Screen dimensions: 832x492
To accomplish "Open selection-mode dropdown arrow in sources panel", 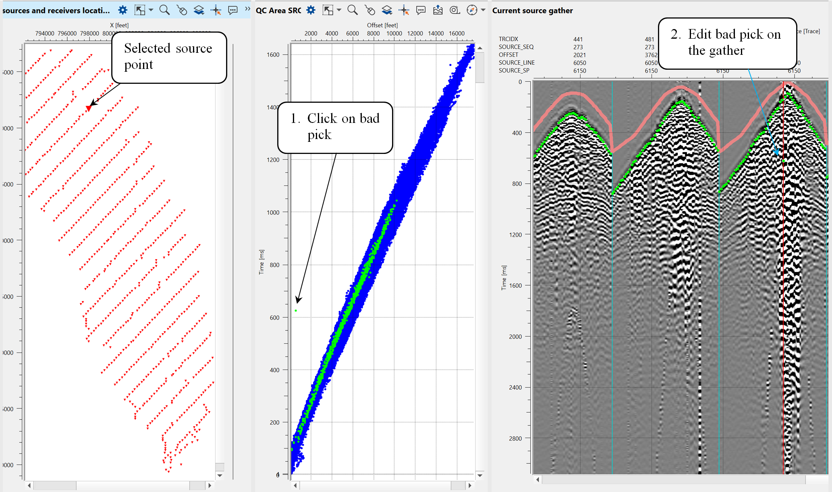I will 151,10.
